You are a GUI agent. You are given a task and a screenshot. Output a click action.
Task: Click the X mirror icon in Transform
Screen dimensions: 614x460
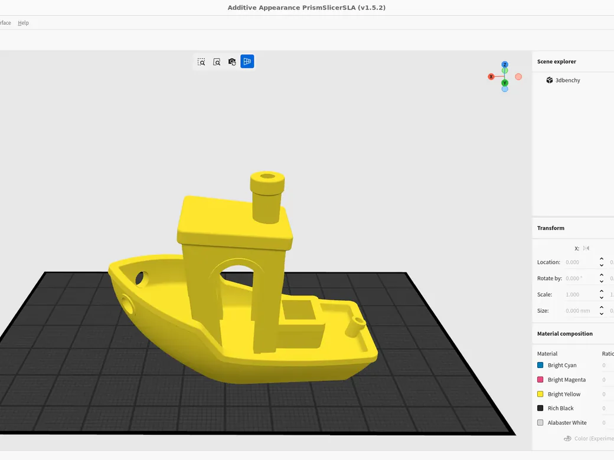pyautogui.click(x=586, y=248)
